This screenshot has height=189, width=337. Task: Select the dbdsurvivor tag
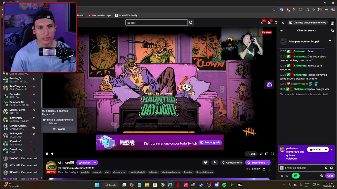pos(119,172)
